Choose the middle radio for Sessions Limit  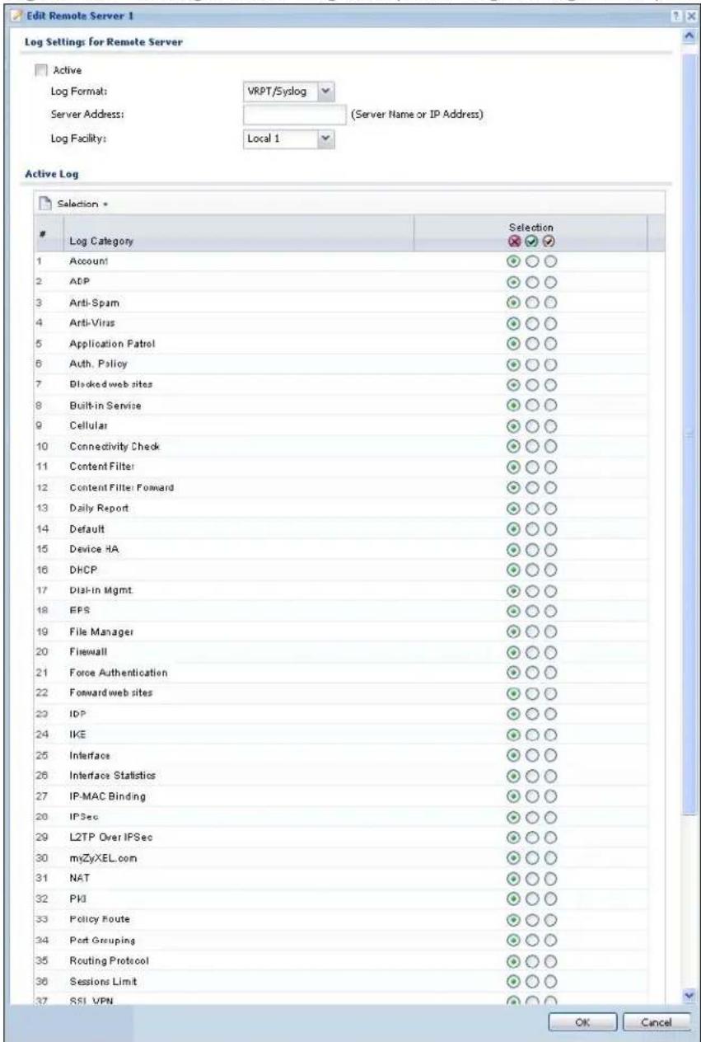coord(534,982)
